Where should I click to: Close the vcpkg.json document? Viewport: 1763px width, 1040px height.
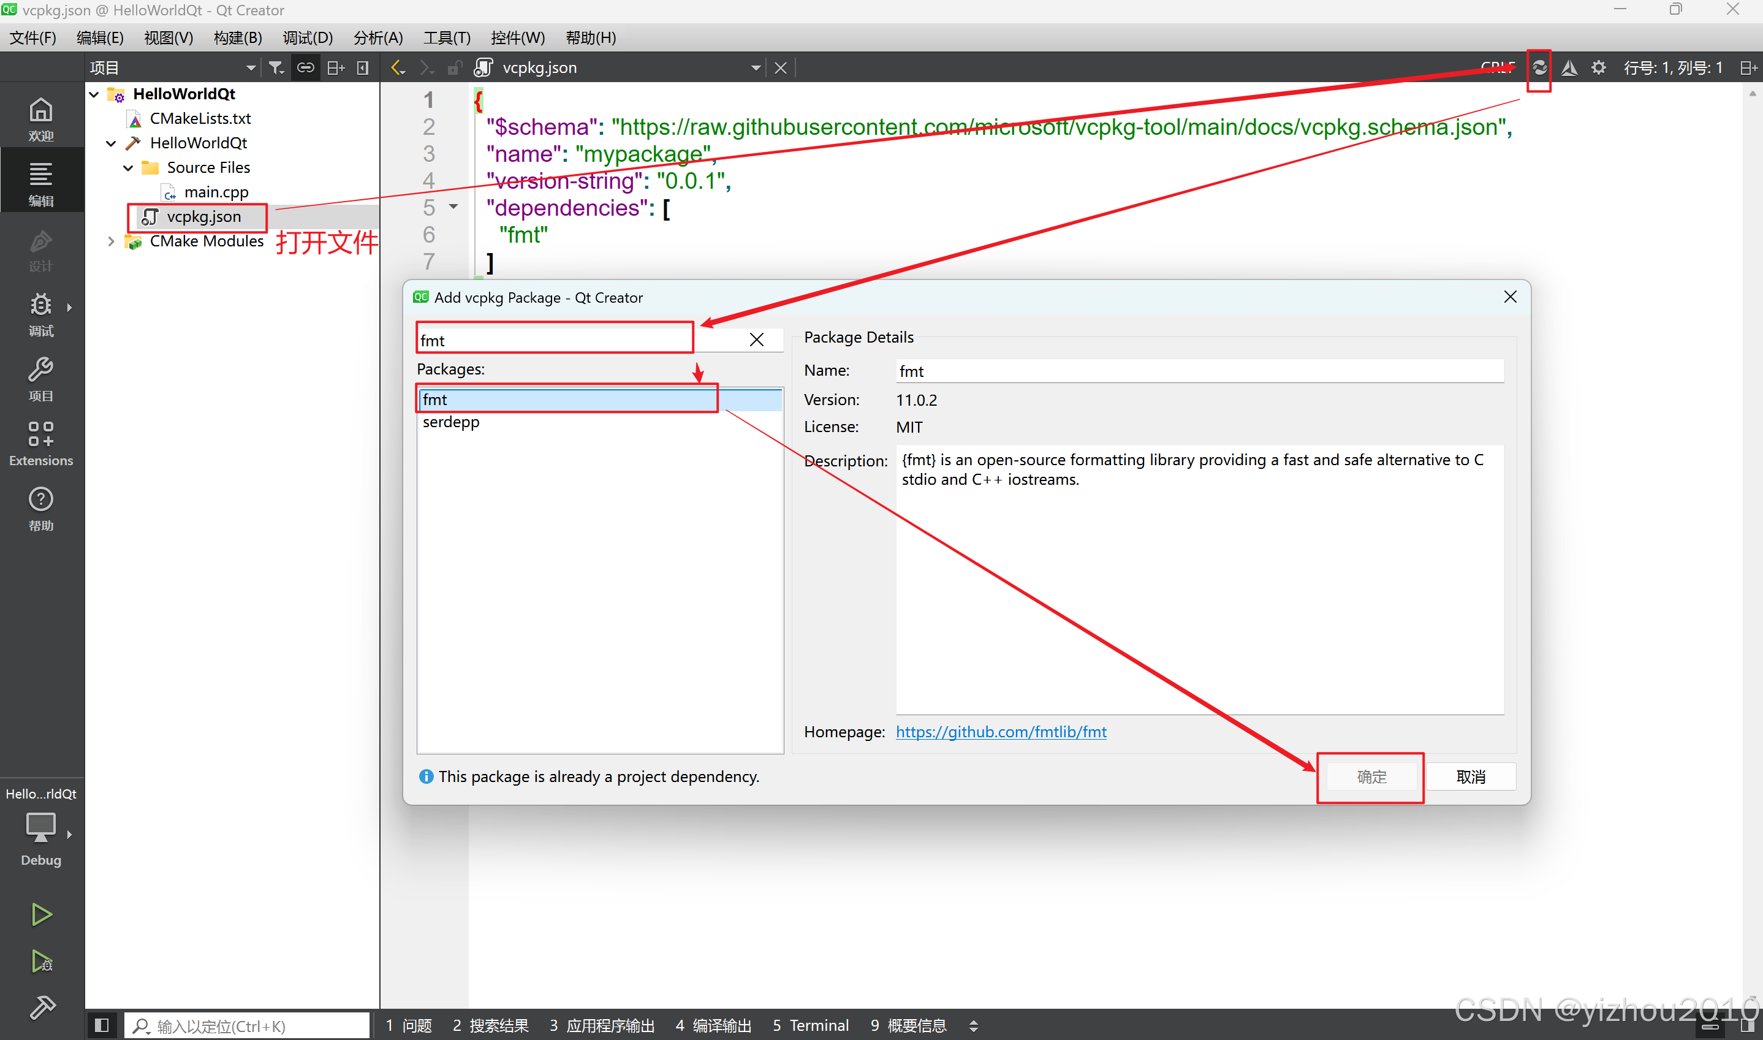tap(781, 67)
